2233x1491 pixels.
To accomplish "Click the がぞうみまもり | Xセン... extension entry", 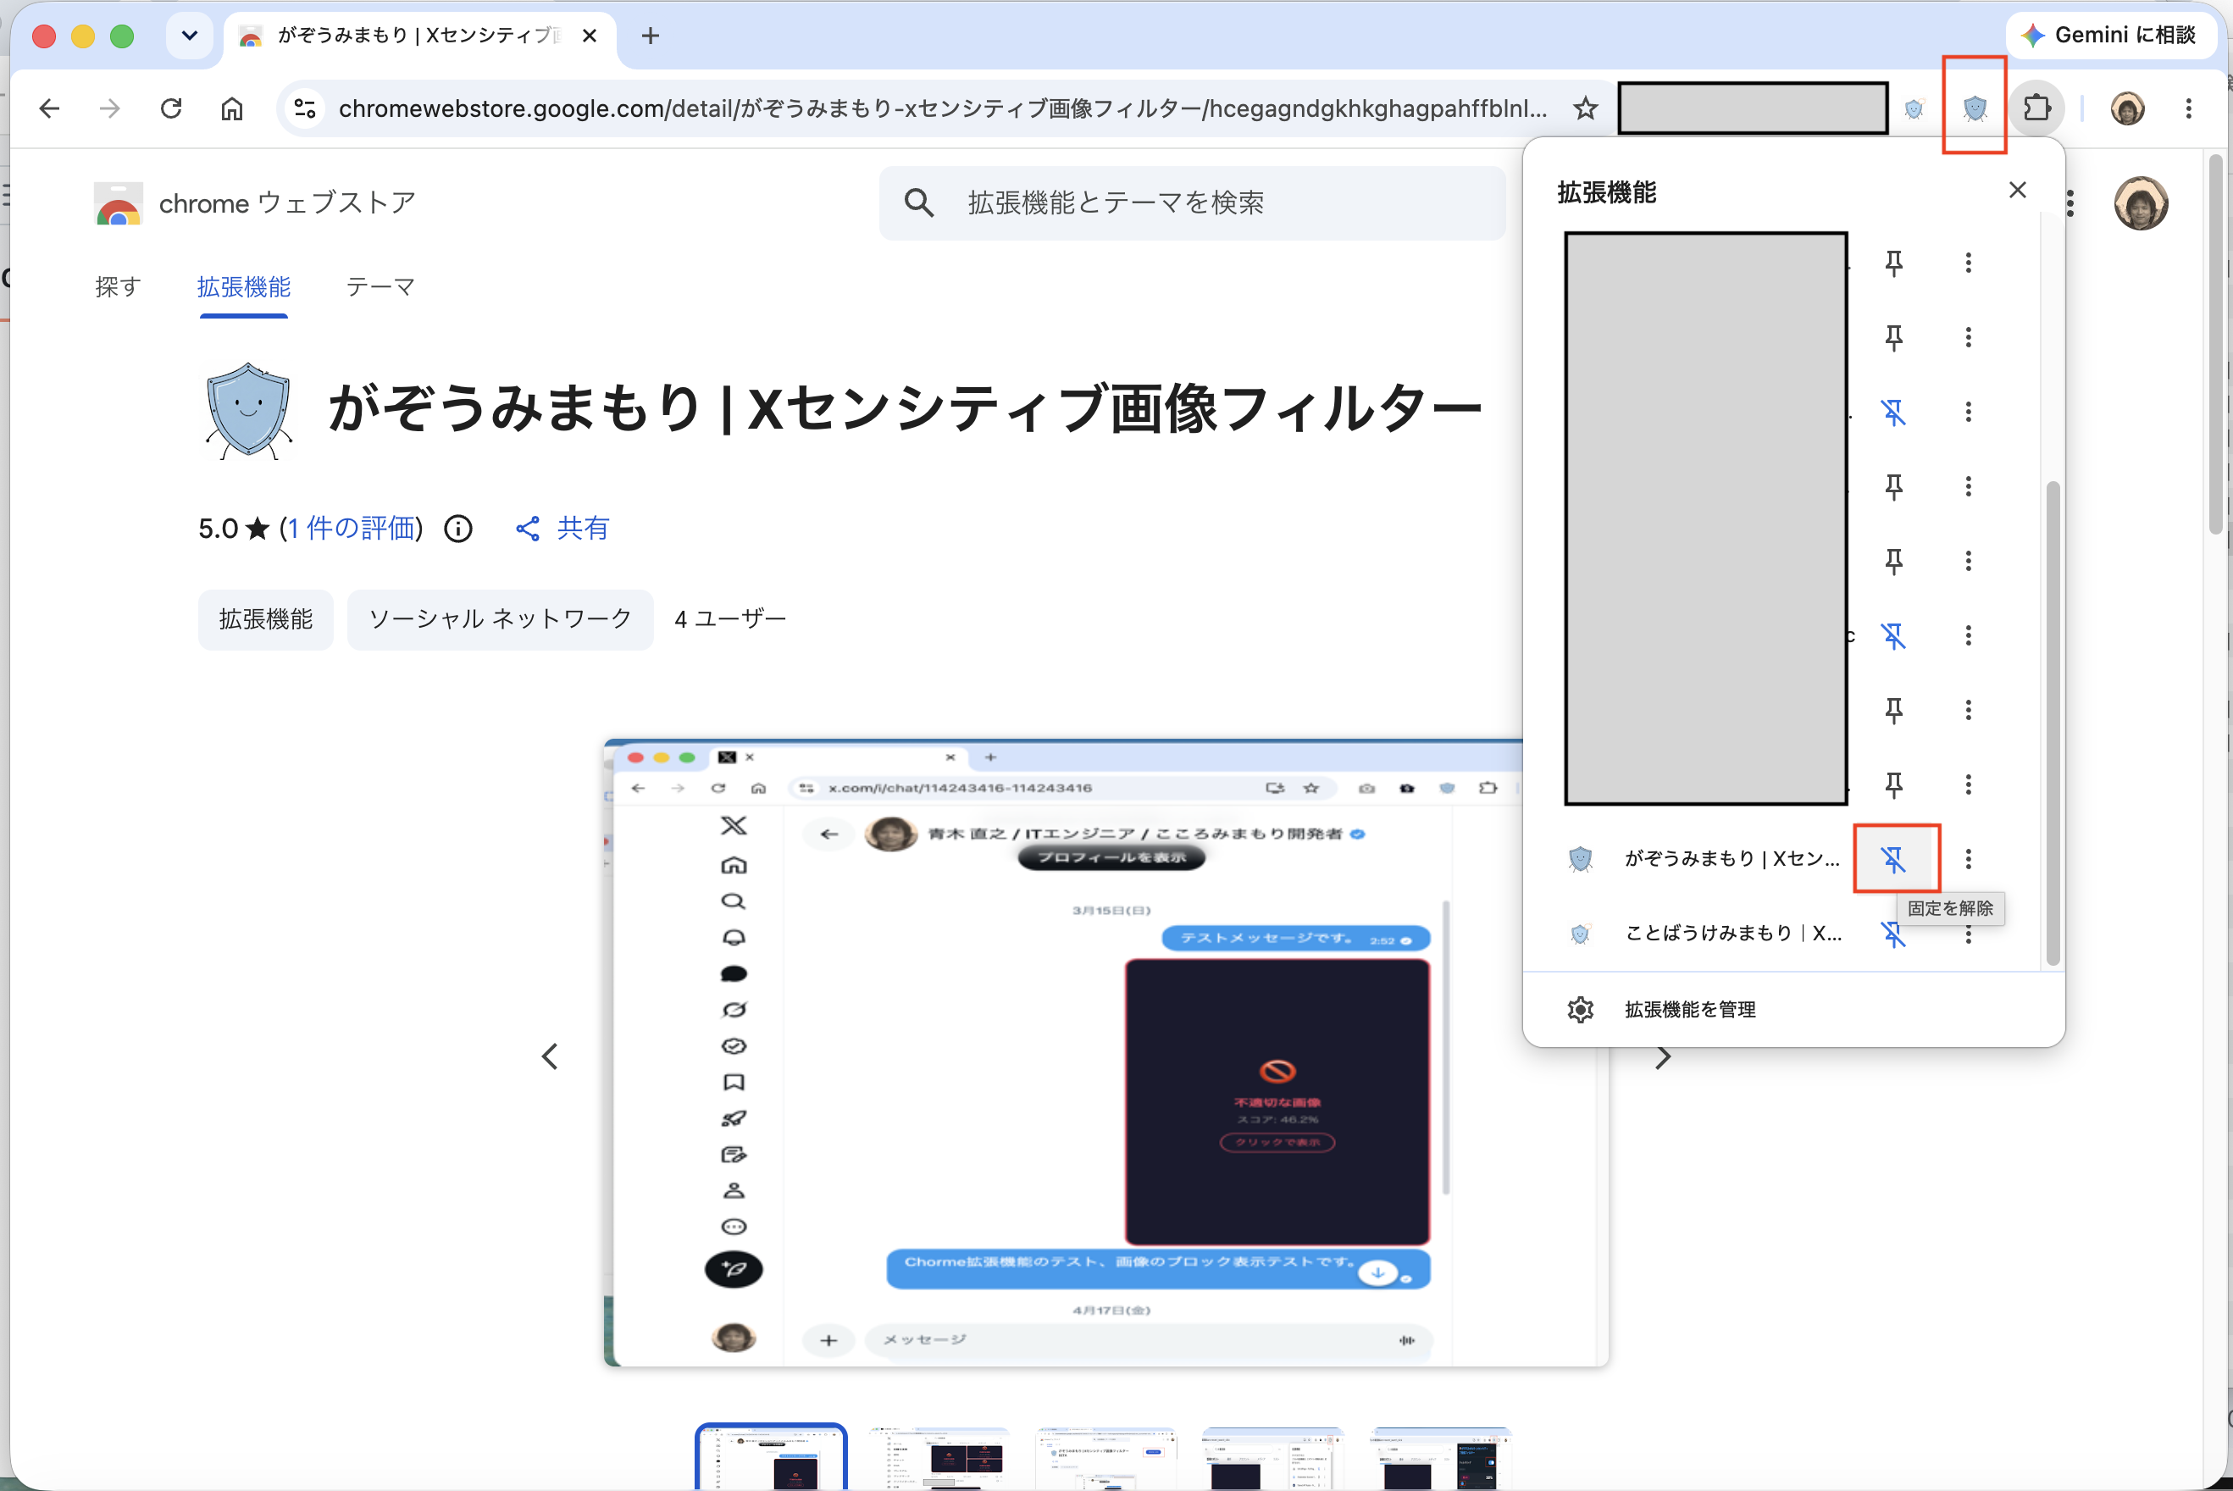I will coord(1704,859).
